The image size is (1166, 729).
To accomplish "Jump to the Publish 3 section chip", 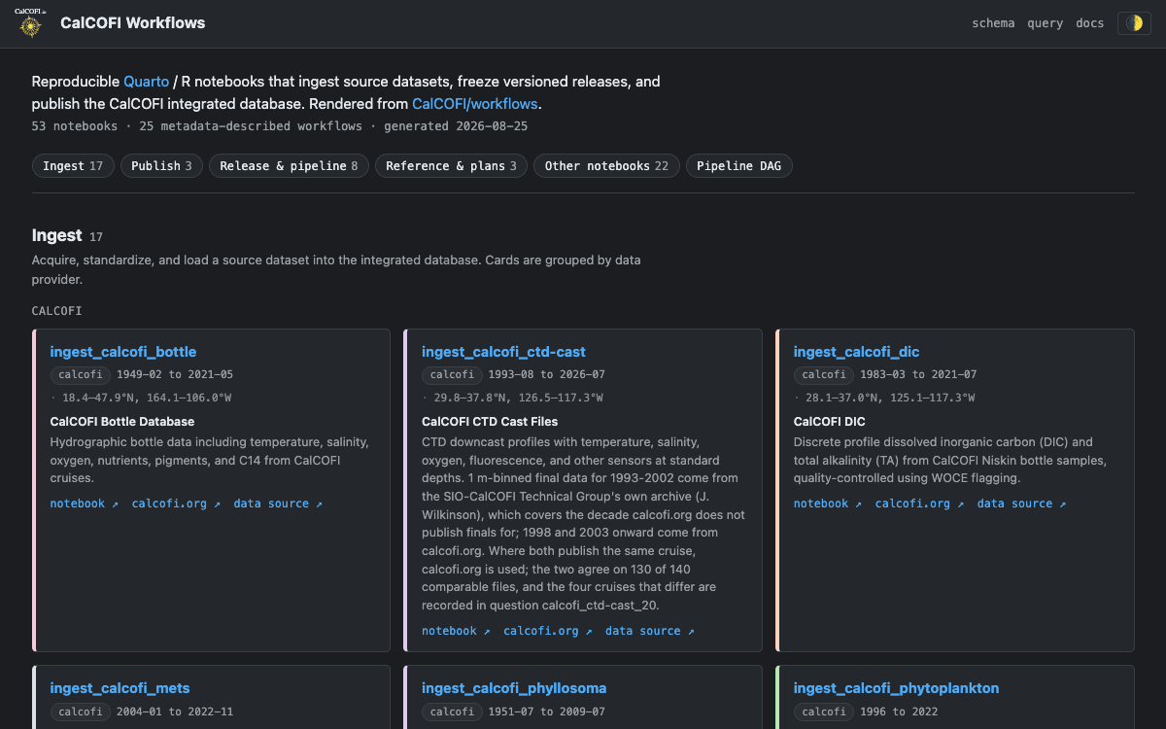I will pos(161,166).
